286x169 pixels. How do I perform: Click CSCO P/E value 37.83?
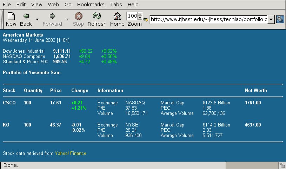tap(131, 108)
